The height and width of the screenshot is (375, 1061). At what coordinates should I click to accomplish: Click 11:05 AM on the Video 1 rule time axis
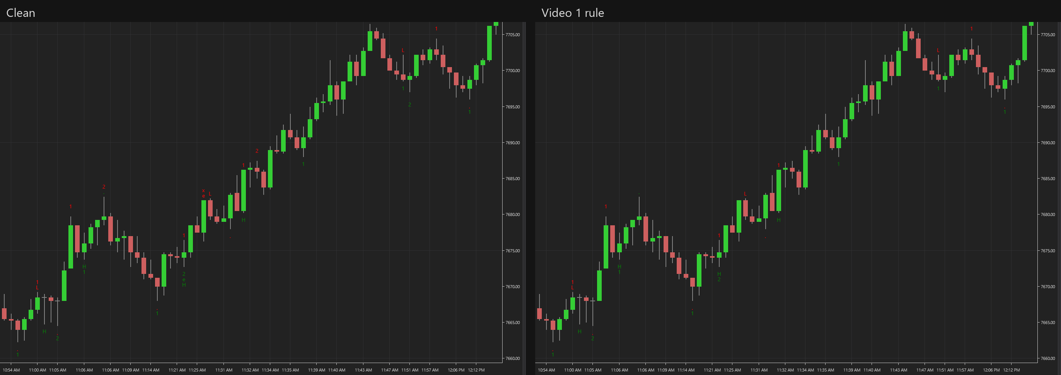[593, 370]
